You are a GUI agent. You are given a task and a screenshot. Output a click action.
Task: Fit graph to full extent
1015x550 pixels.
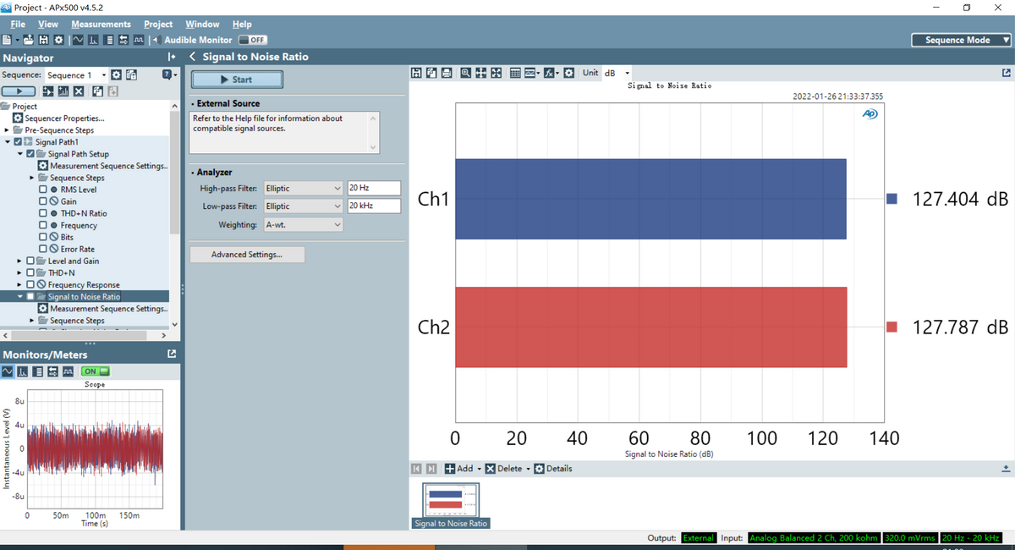497,73
